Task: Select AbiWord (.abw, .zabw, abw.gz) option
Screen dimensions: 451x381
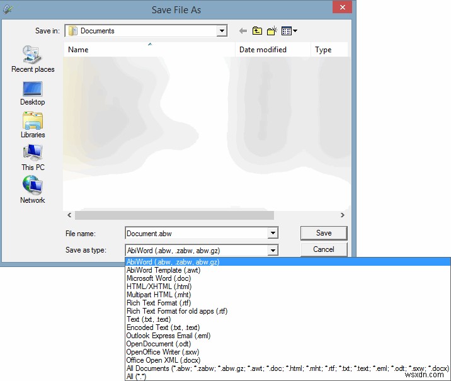Action: tap(288, 262)
